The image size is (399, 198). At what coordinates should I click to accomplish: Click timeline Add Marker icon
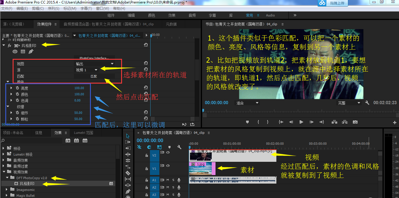click(x=169, y=147)
